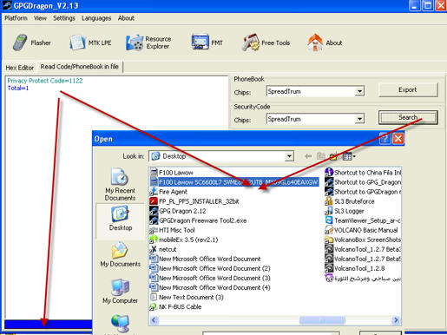Select the netcut item

163,249
